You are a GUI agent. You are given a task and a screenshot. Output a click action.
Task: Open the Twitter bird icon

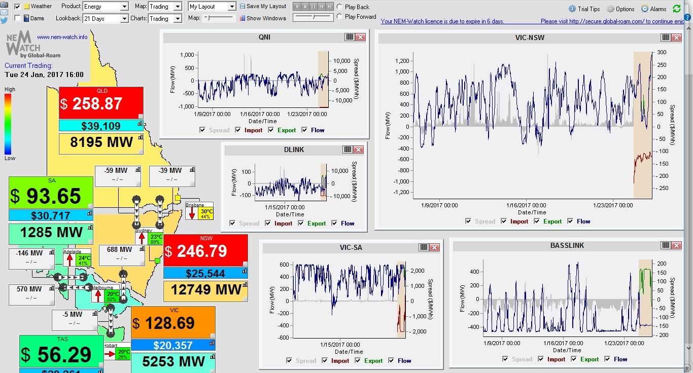(4, 20)
